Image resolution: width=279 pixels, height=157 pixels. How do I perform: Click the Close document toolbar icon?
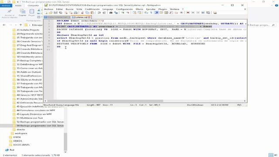[66, 13]
